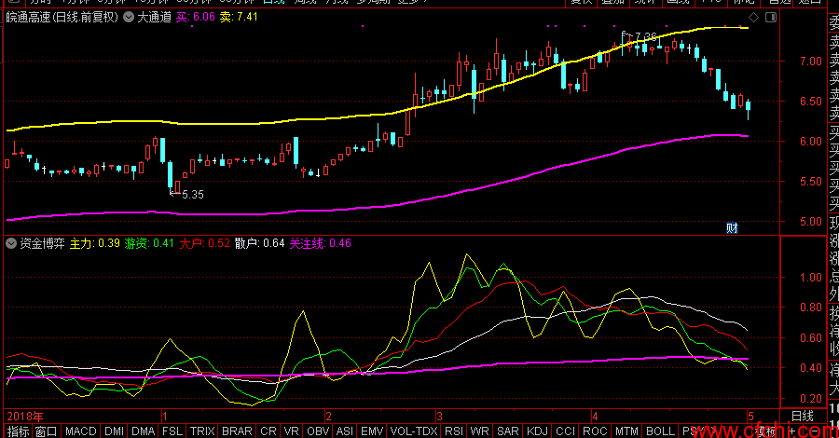Click the 6.00 price axis label
This screenshot has height=438, width=839.
(x=811, y=142)
